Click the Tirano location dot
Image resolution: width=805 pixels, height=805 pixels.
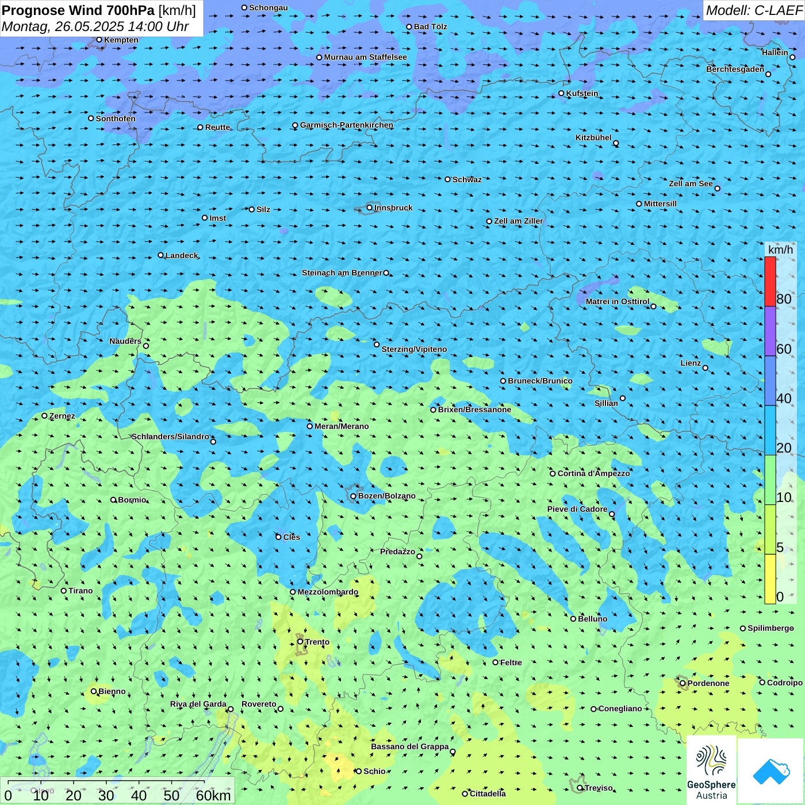[64, 591]
